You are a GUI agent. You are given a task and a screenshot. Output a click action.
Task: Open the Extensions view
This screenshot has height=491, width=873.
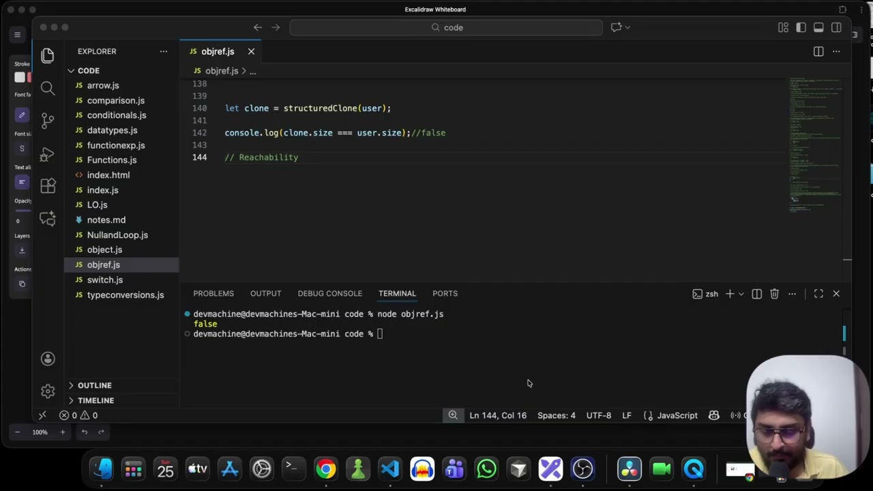pyautogui.click(x=47, y=186)
